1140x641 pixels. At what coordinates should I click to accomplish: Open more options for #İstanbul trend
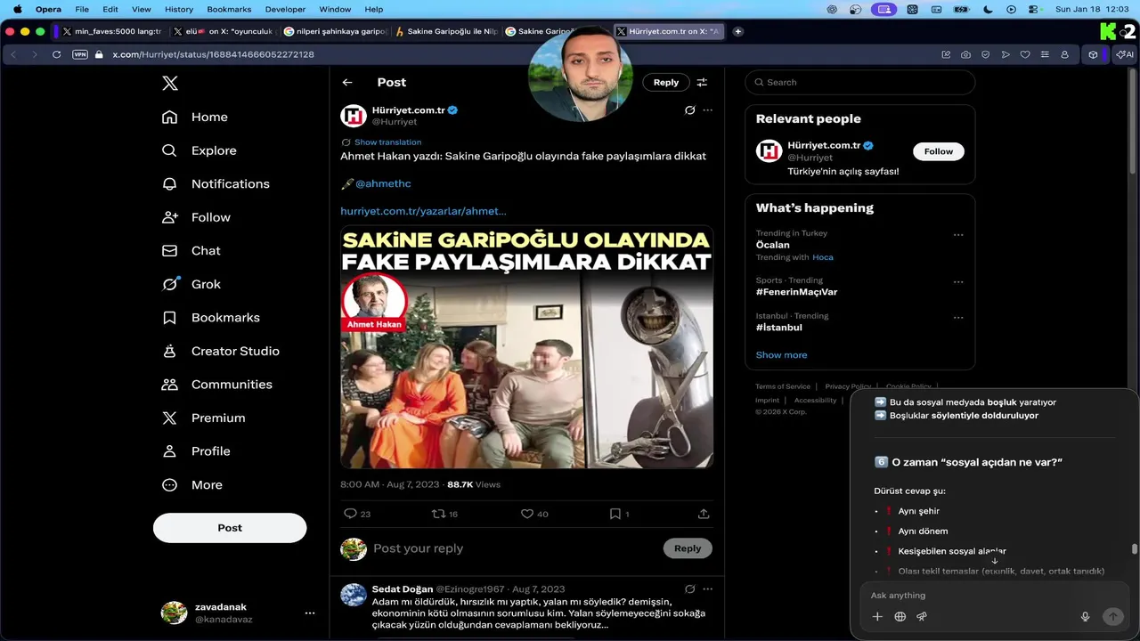tap(958, 318)
